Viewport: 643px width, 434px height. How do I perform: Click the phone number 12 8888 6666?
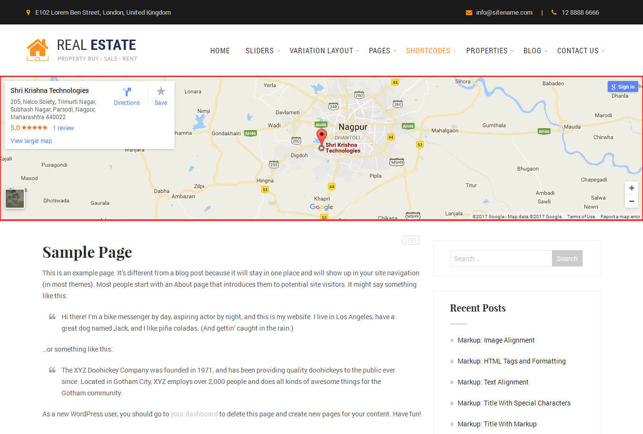coord(580,12)
